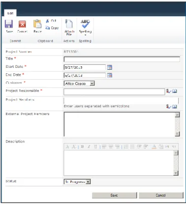Click the Cancel button at the bottom

click(x=161, y=195)
